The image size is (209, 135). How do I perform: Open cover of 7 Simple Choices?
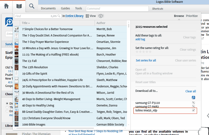[17, 29]
